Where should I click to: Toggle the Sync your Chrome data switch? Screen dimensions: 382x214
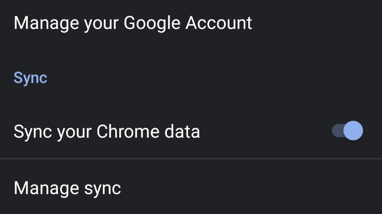coord(347,131)
